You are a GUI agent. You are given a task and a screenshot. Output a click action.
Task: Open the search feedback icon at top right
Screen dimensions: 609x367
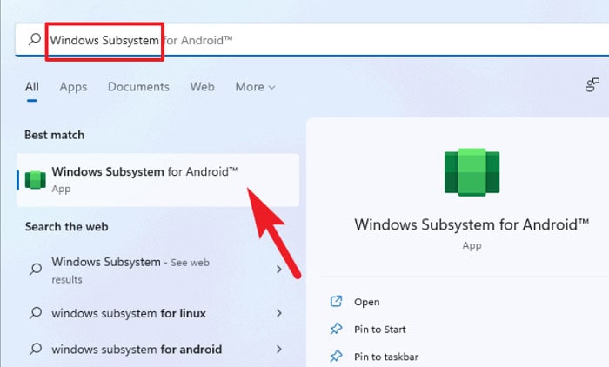592,84
